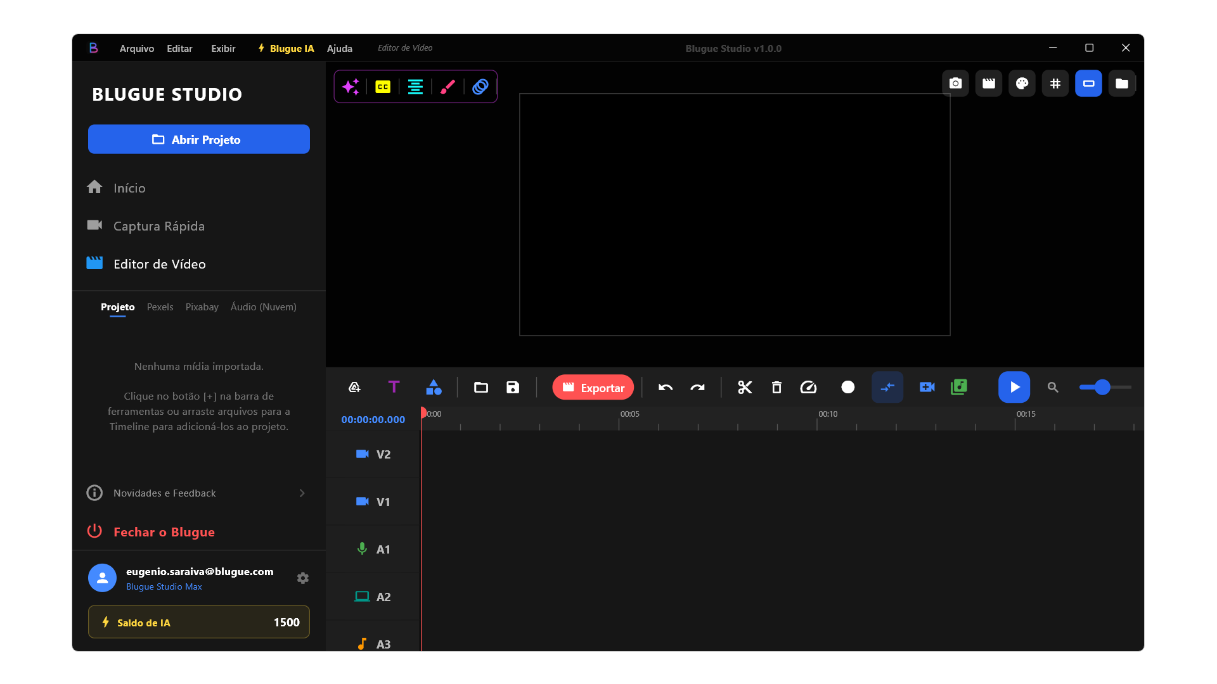Open the Ajuda menu
This screenshot has height=684, width=1217.
340,48
